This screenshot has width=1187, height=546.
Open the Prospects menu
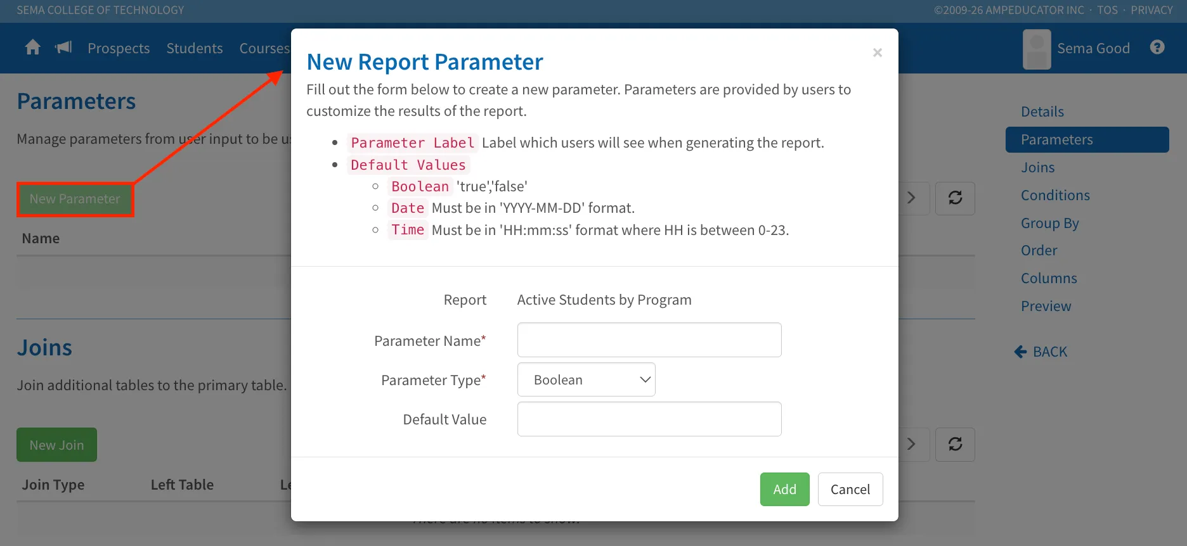(119, 48)
